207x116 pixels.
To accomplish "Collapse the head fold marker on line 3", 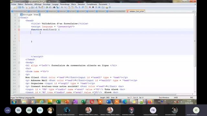I will pos(19,21).
